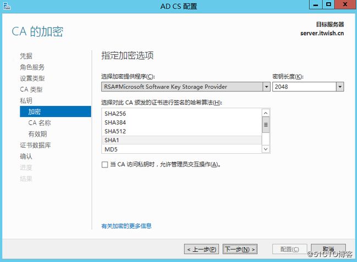Open the cryptographic provider dropdown
This screenshot has width=357, height=262.
266,87
